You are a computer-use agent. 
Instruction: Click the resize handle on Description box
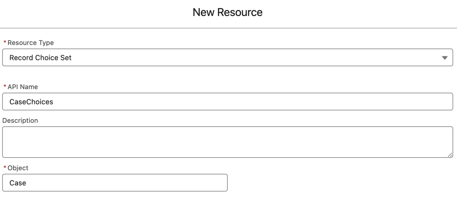coord(450,155)
